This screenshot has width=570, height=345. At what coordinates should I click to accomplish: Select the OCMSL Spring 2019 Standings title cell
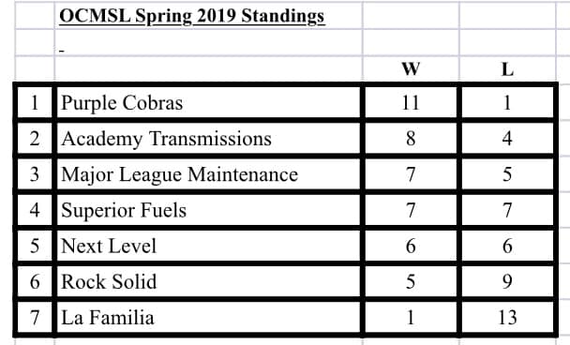208,16
